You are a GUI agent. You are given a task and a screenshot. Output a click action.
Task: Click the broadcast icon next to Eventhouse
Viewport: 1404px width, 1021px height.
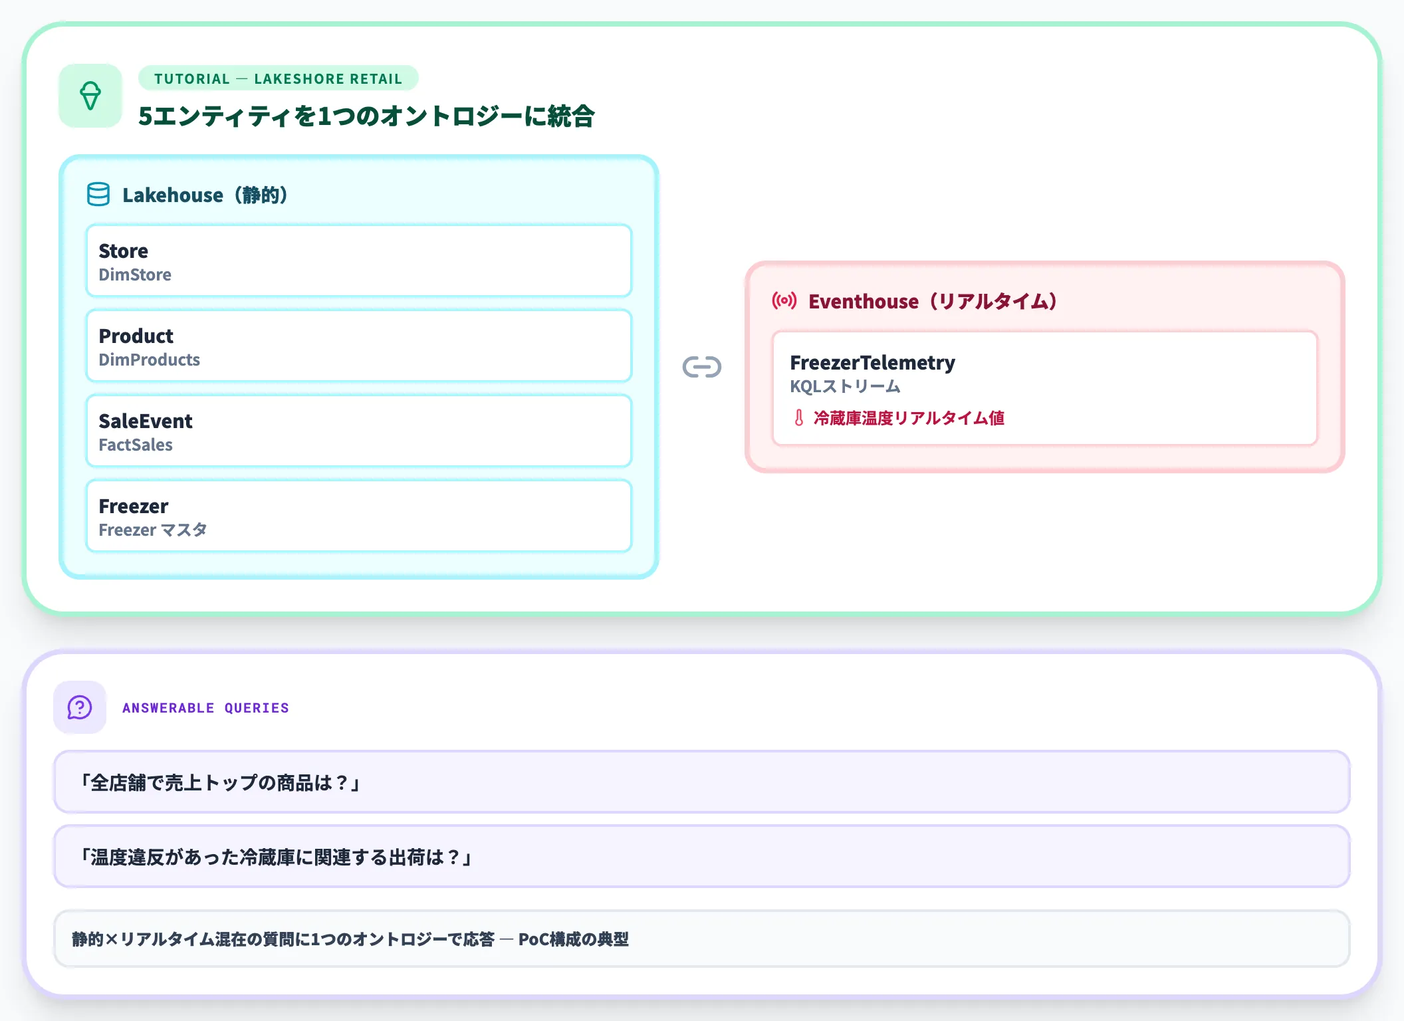tap(783, 300)
